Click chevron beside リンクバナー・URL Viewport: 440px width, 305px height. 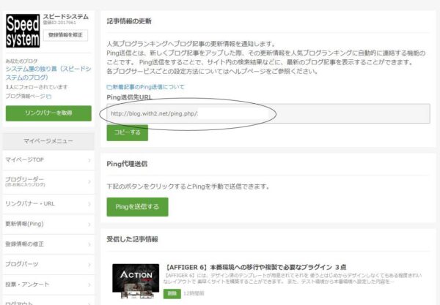89,204
